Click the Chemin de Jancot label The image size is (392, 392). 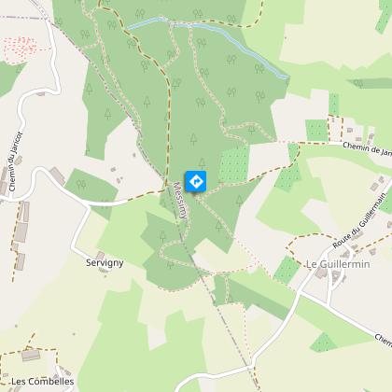[367, 148]
